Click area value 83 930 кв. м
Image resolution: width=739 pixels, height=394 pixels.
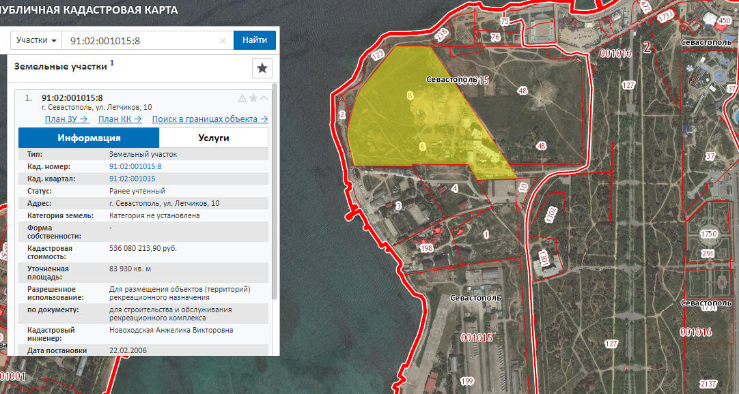130,269
